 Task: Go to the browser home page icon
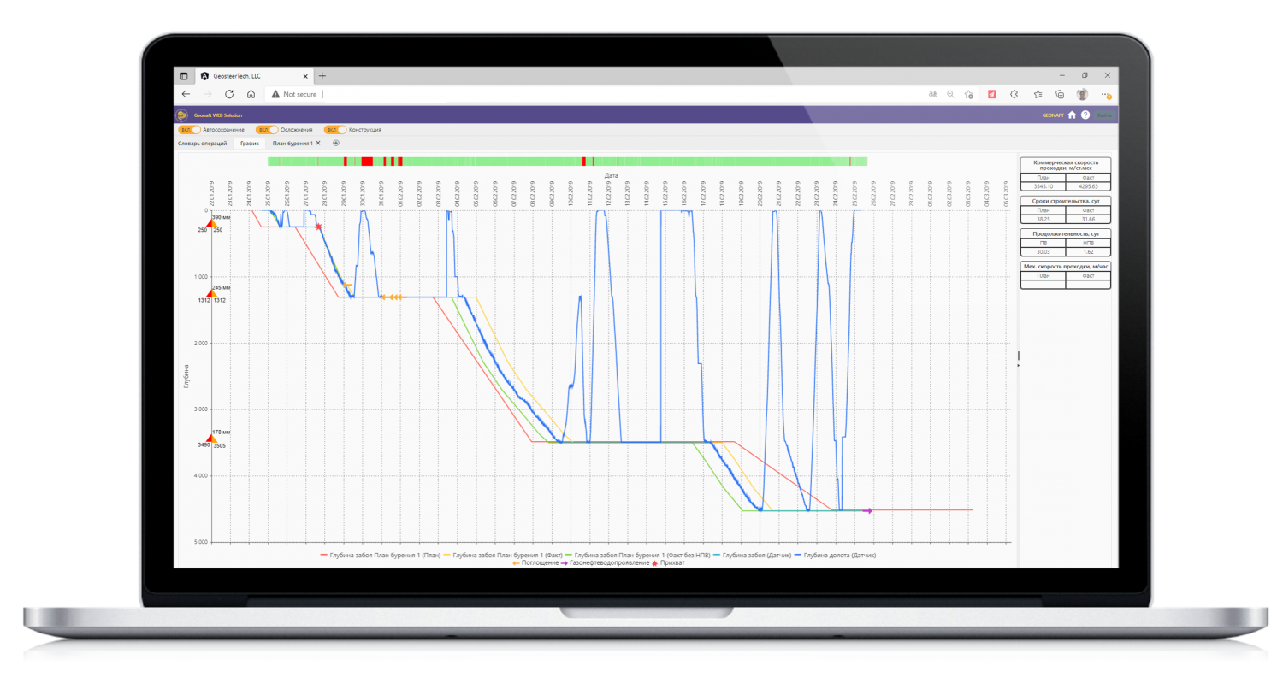coord(251,95)
